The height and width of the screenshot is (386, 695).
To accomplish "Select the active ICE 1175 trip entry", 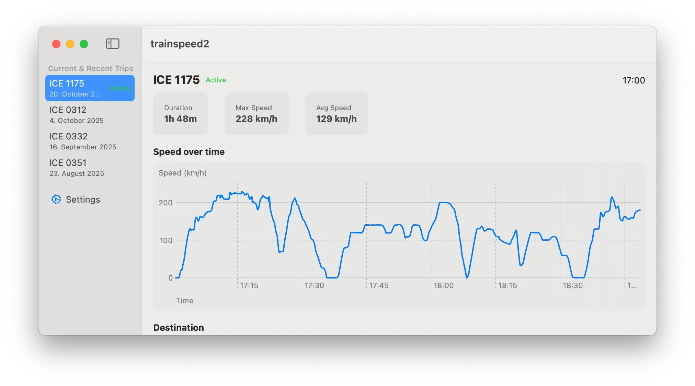I will [90, 88].
